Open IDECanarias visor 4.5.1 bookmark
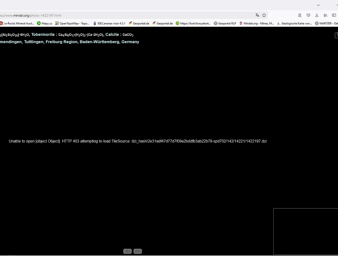 pos(109,23)
